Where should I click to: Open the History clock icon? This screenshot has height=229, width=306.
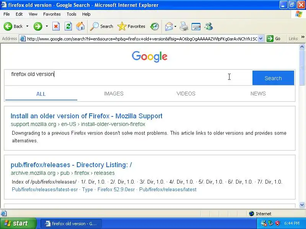click(x=155, y=26)
